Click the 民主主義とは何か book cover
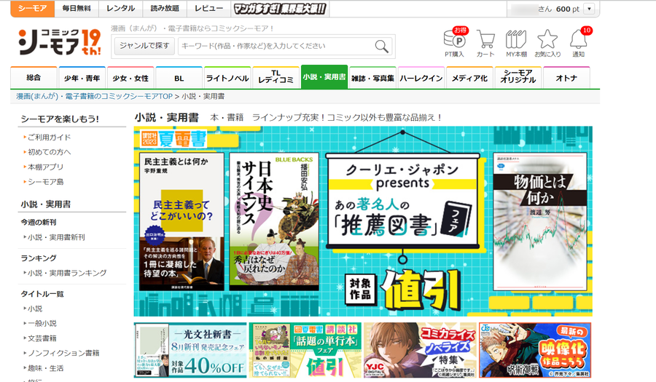Image resolution: width=656 pixels, height=382 pixels. coord(181,222)
